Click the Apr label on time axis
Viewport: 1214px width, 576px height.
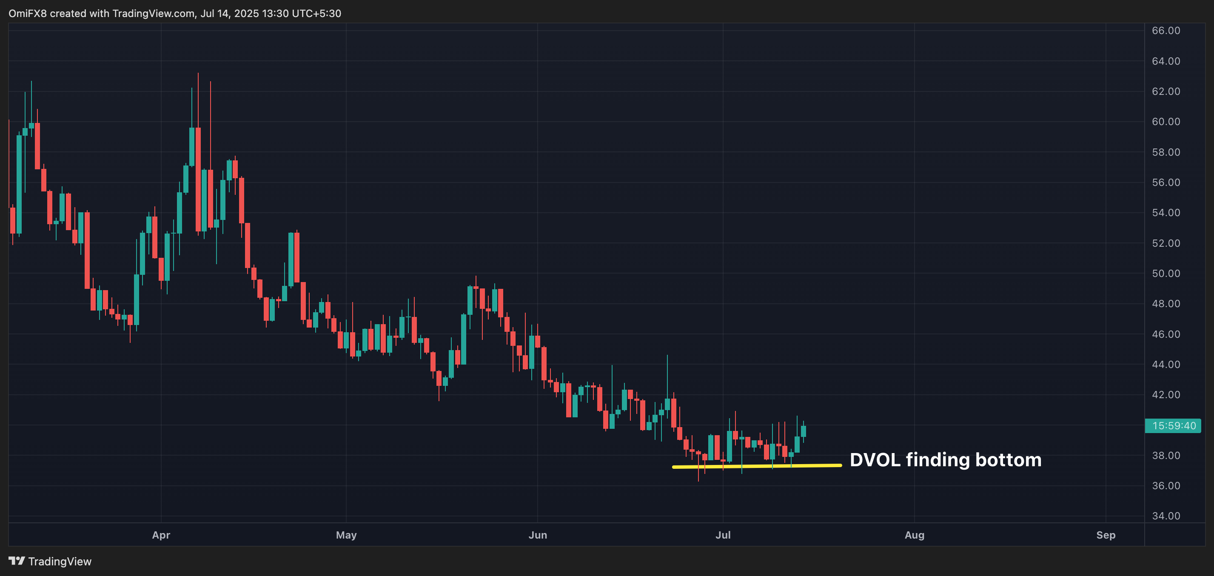pyautogui.click(x=161, y=536)
